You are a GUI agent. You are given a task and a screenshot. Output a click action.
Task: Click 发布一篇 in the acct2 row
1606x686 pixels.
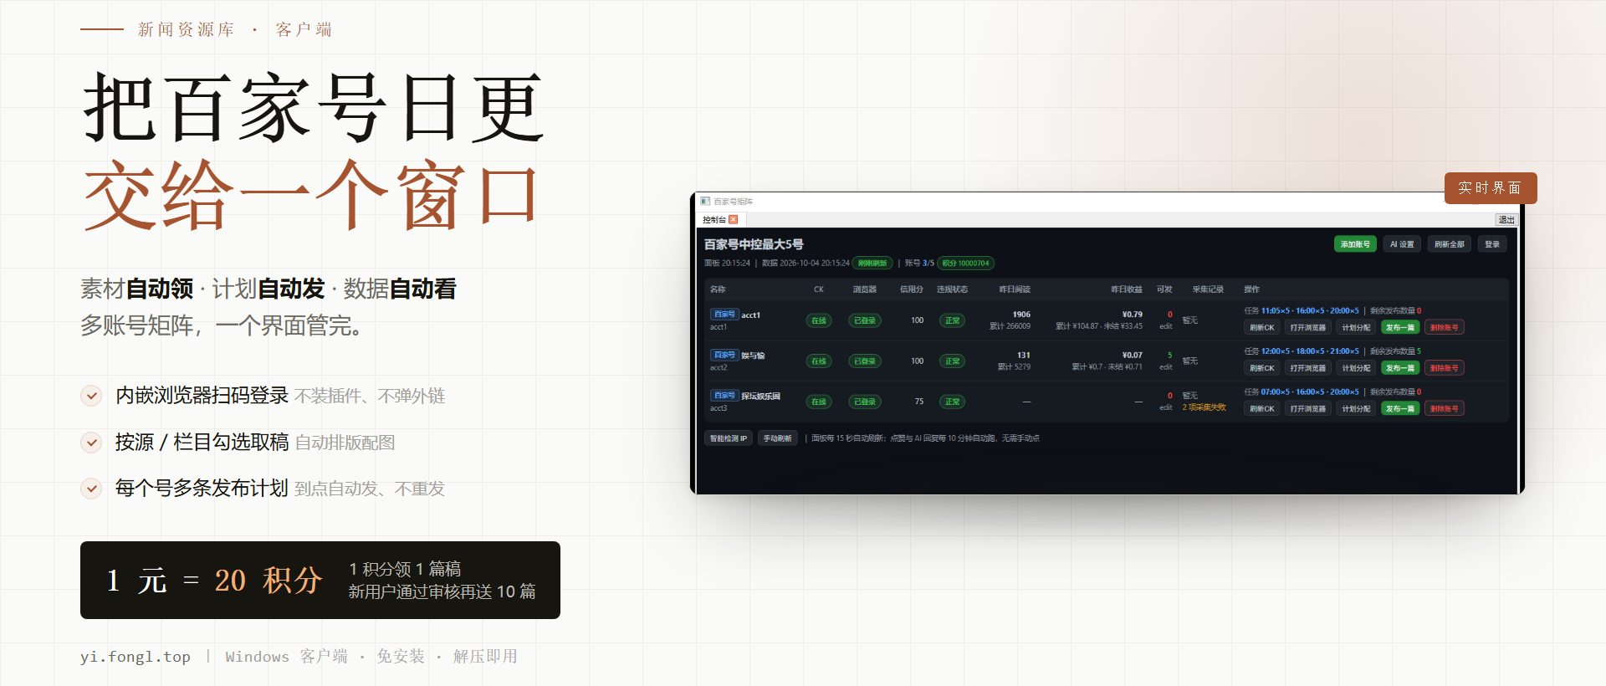[x=1400, y=368]
